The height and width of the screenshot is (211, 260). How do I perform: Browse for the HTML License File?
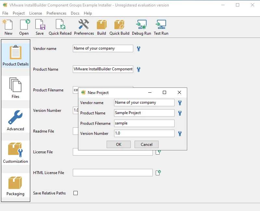158,173
